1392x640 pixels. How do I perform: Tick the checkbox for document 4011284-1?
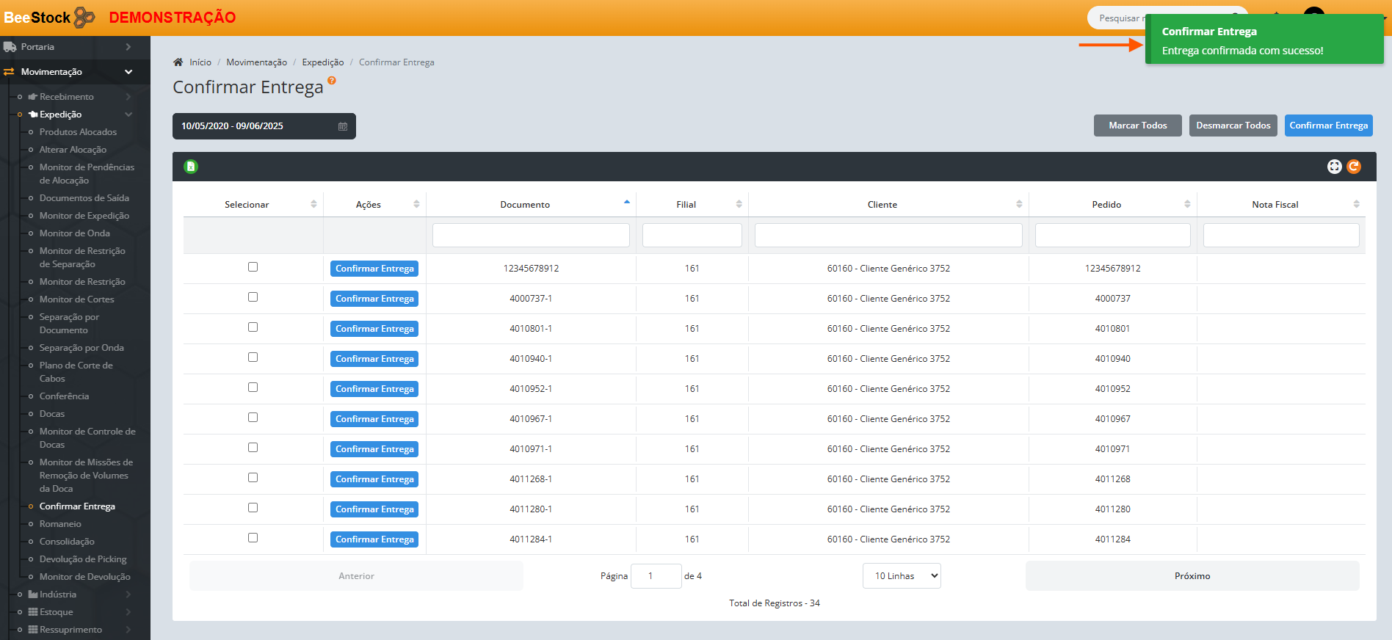pos(253,538)
